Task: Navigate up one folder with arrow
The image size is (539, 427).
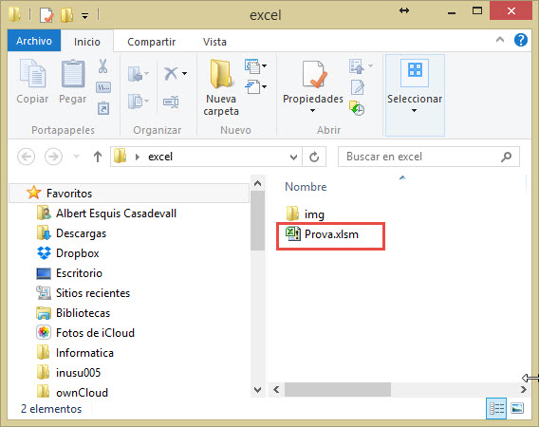Action: click(98, 157)
